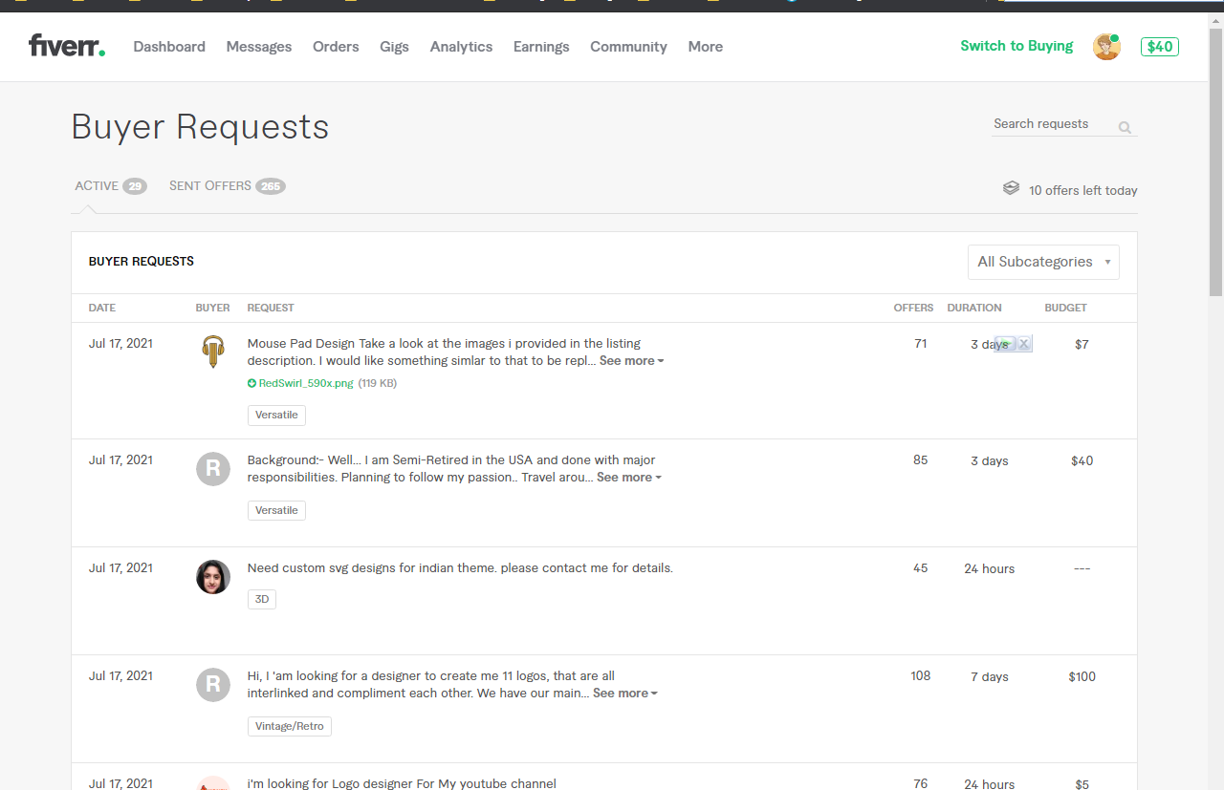The width and height of the screenshot is (1224, 790).
Task: Click the $100 budget value
Action: (1082, 676)
